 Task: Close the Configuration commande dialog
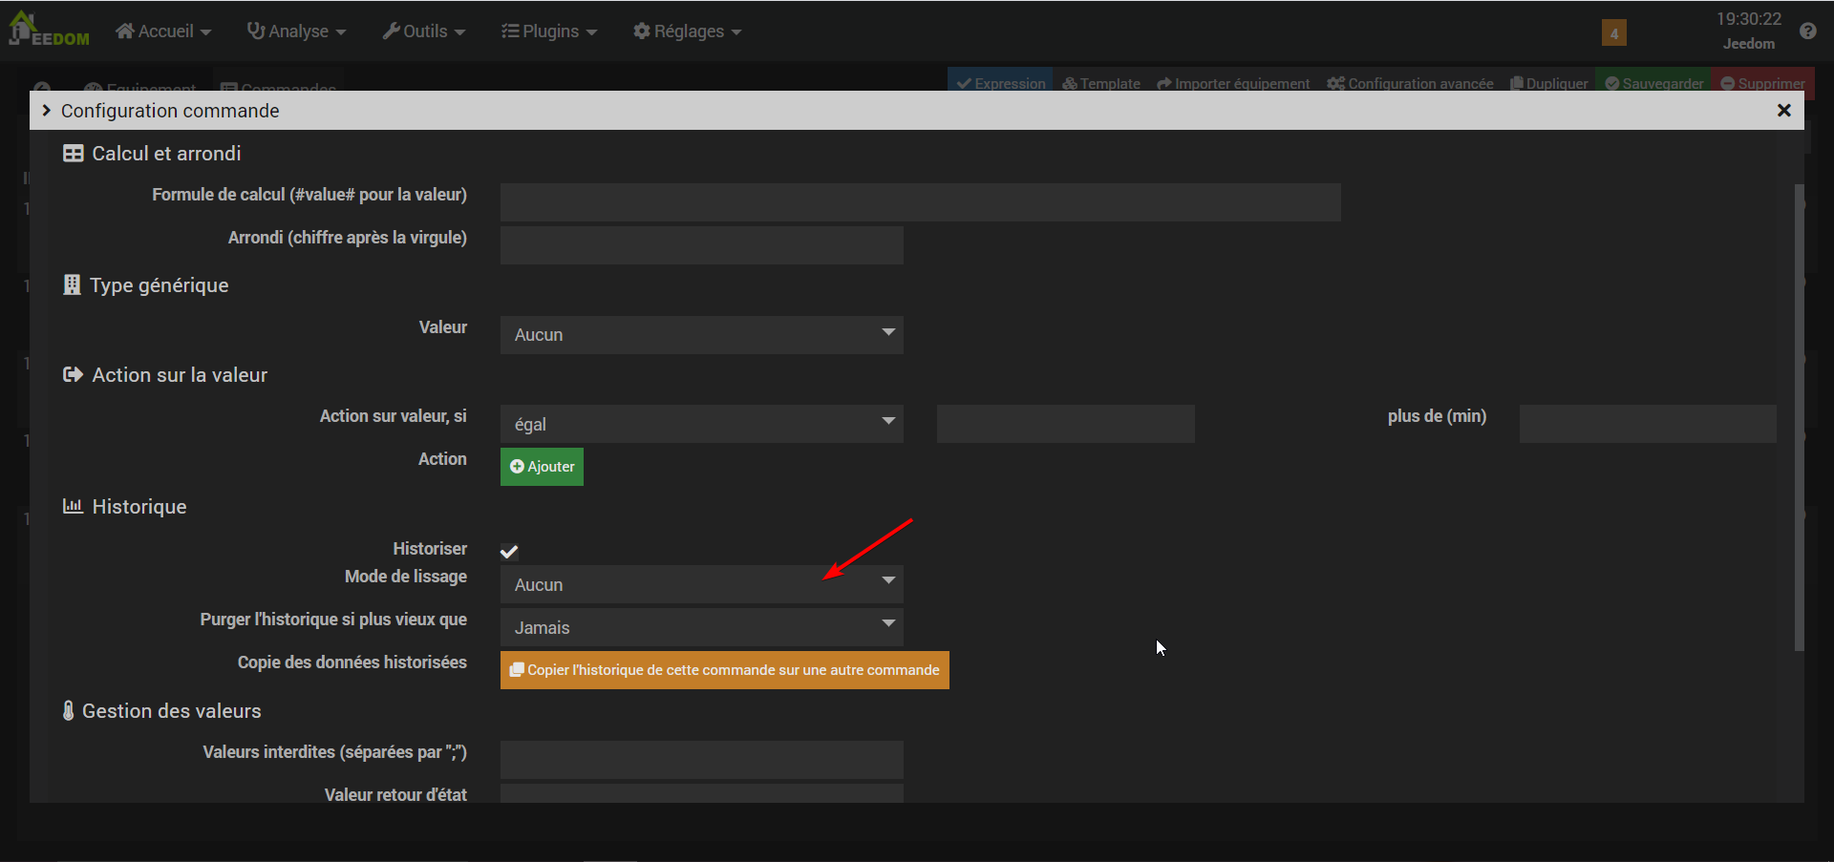pyautogui.click(x=1782, y=111)
